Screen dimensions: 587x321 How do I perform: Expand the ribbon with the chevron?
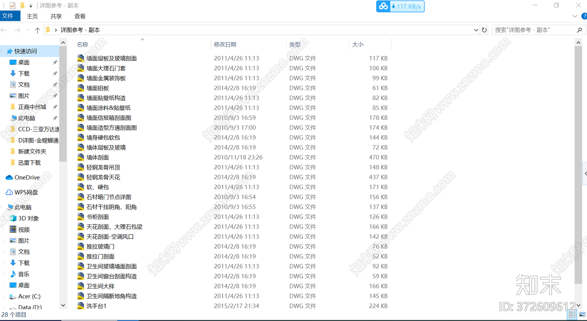[575, 16]
